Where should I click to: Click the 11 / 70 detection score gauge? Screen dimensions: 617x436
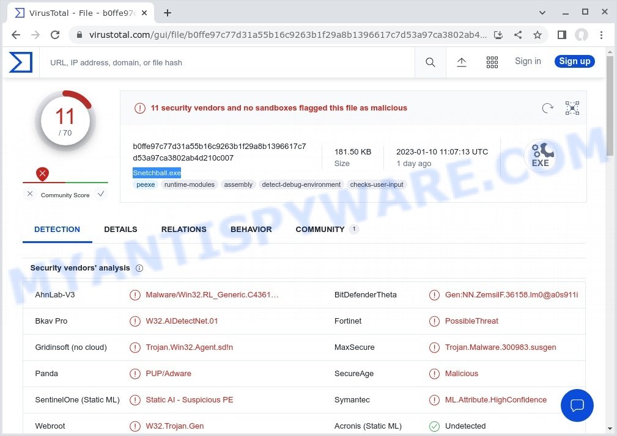point(65,120)
